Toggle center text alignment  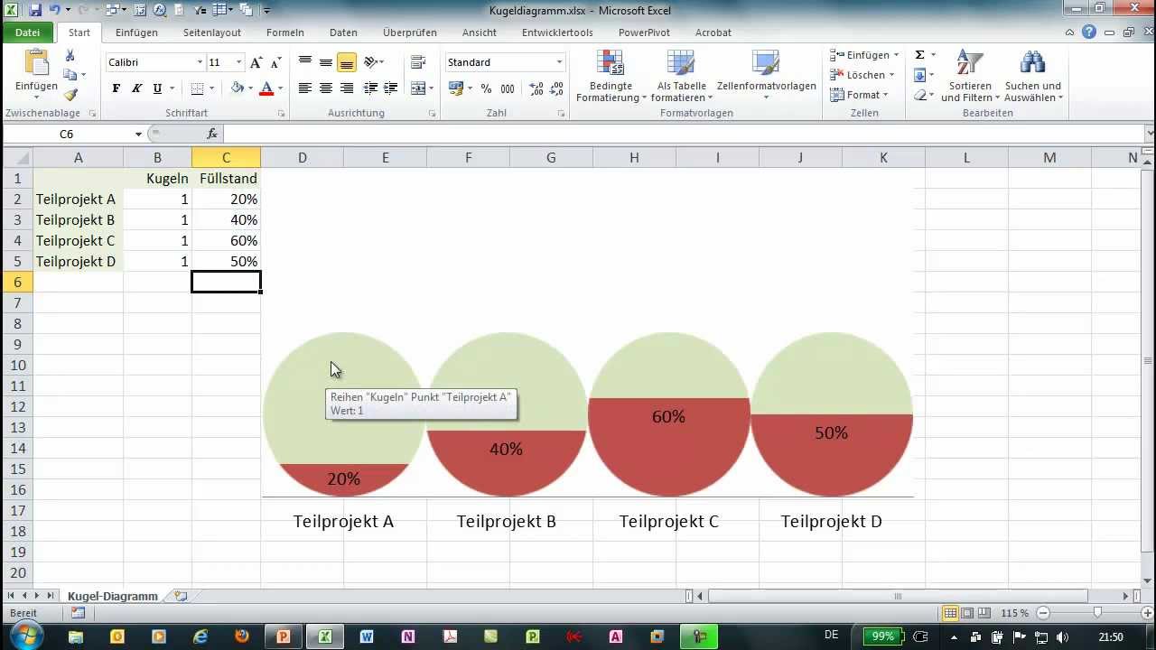tap(325, 88)
